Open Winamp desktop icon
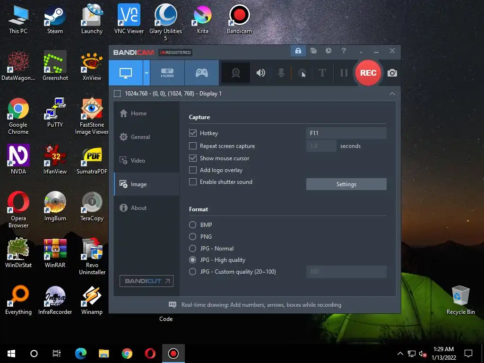484x363 pixels. [92, 300]
